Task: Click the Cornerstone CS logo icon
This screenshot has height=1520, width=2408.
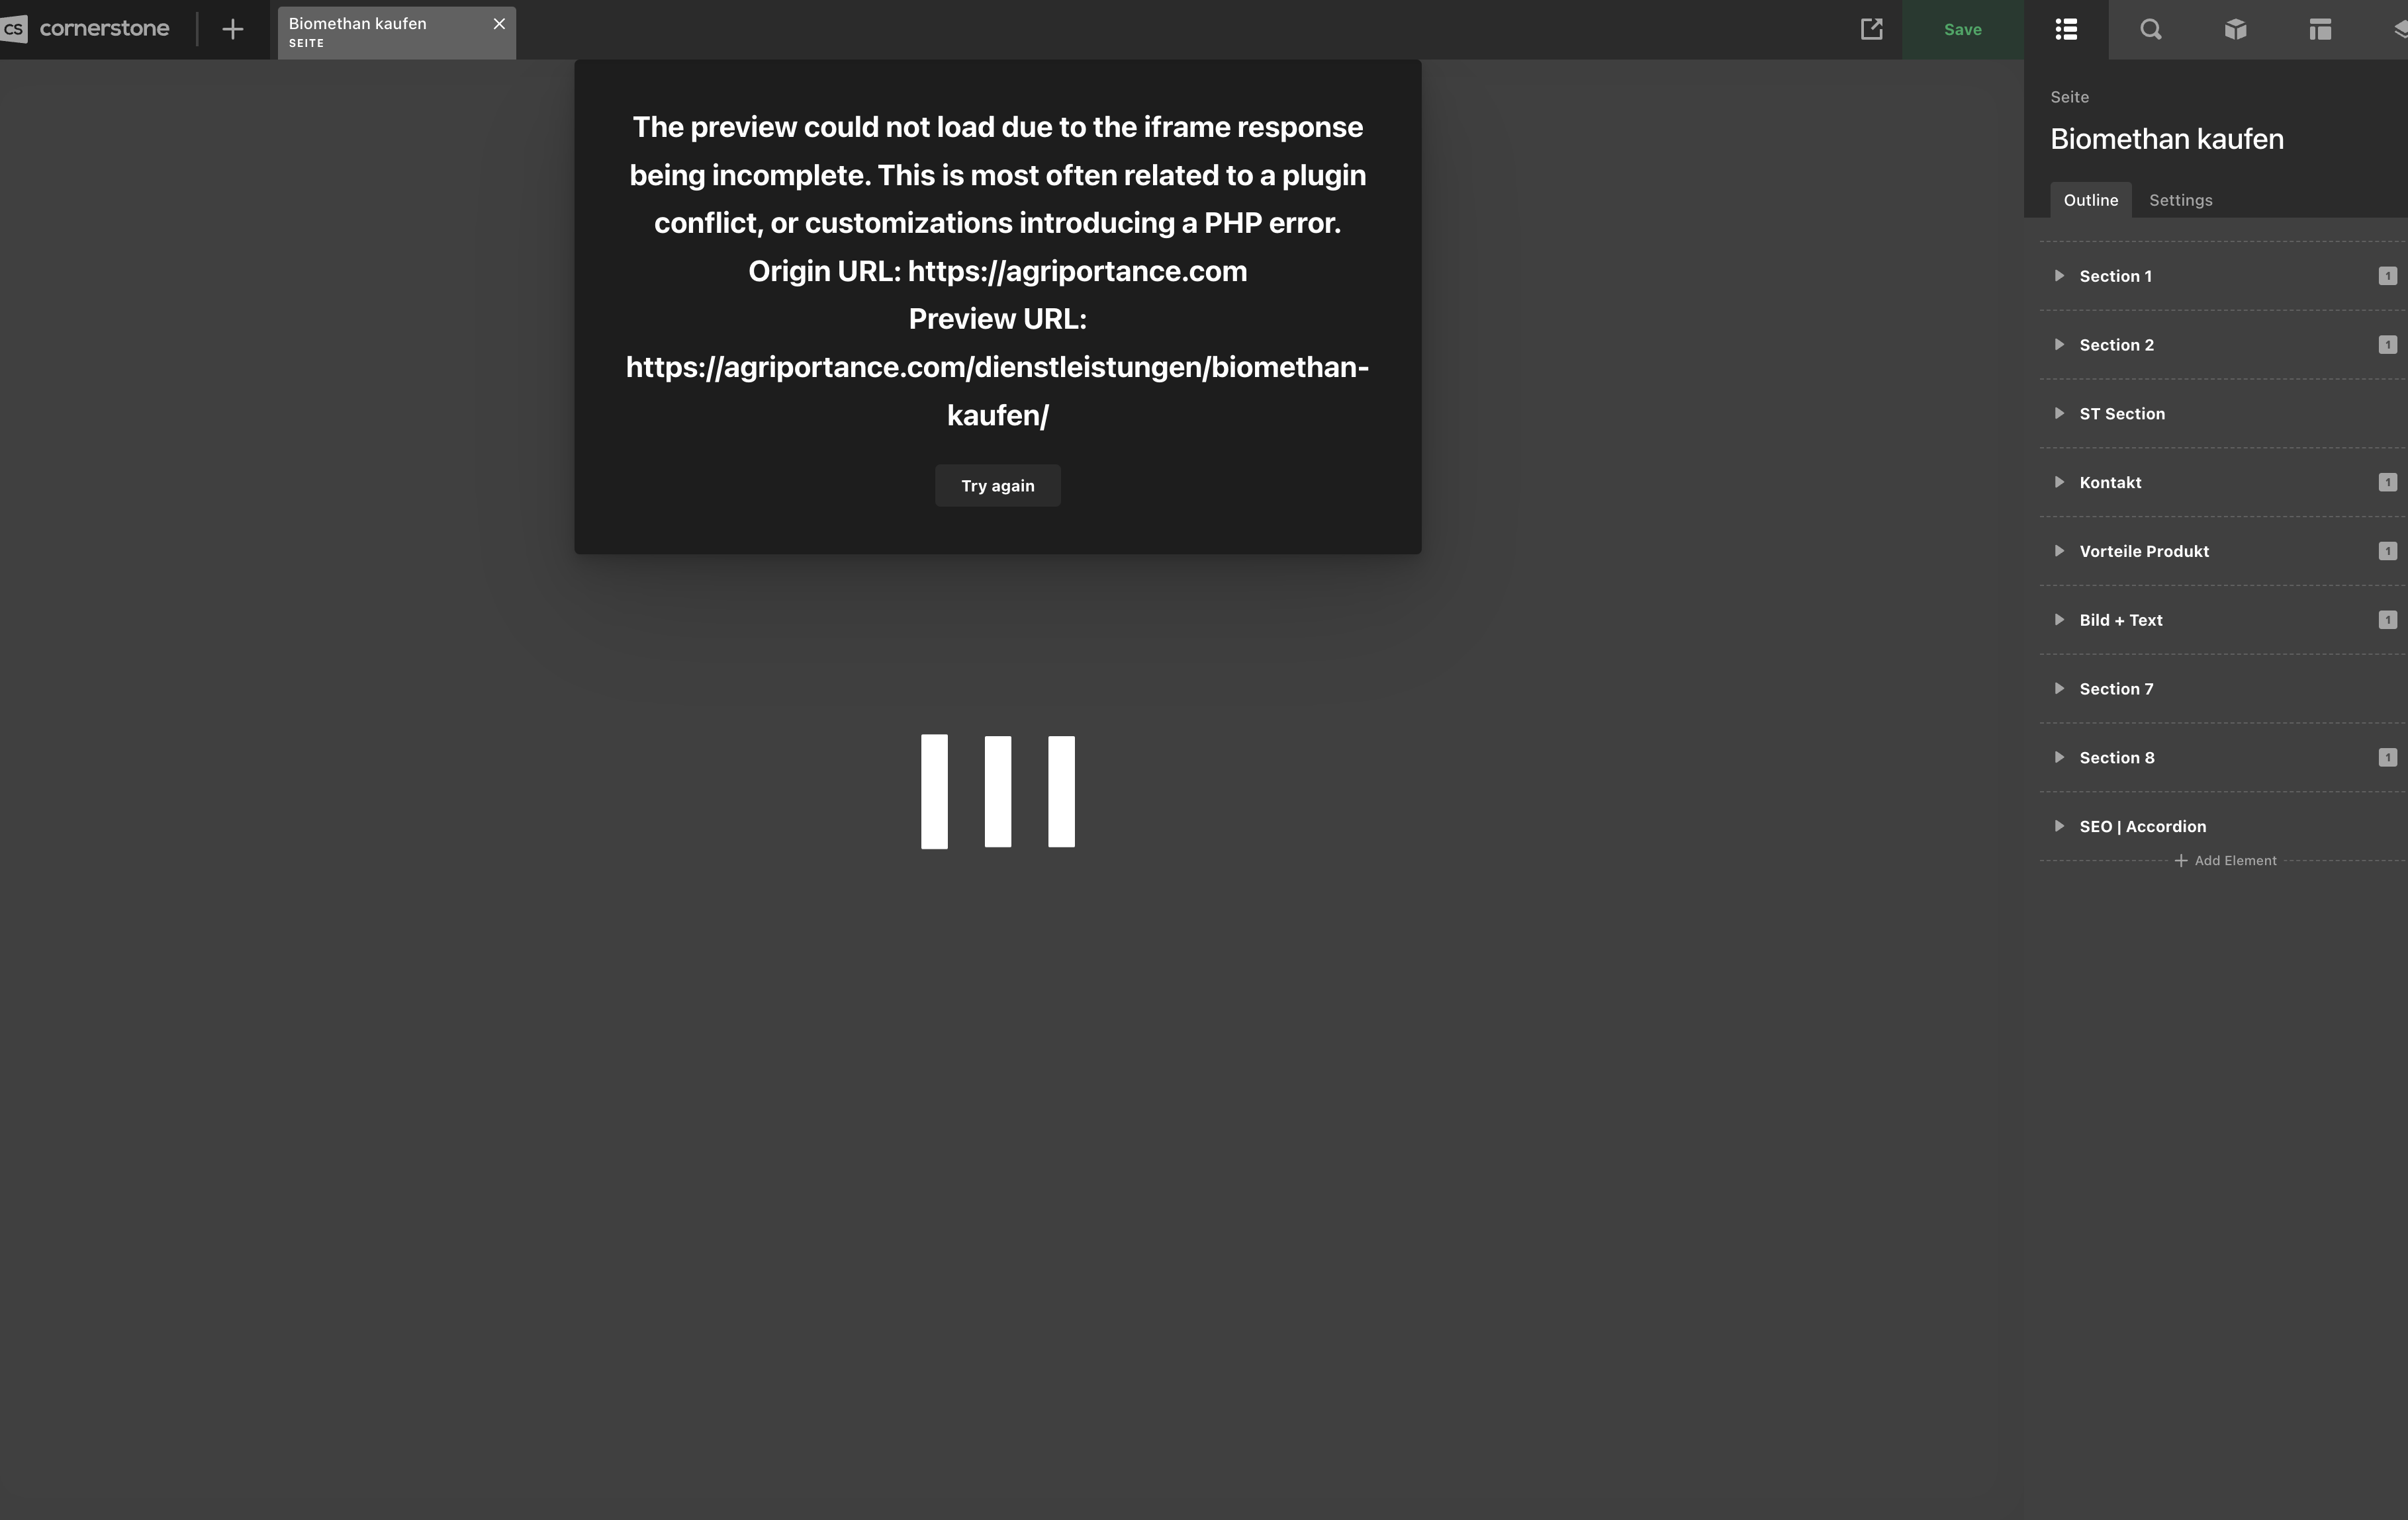Action: pyautogui.click(x=14, y=29)
